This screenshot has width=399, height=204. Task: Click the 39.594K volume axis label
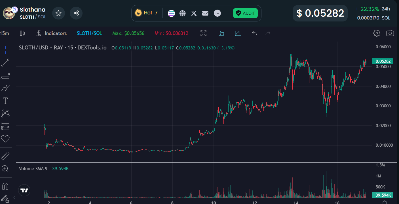click(x=383, y=195)
